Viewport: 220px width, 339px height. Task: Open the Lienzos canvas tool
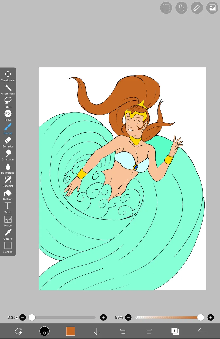(x=8, y=248)
